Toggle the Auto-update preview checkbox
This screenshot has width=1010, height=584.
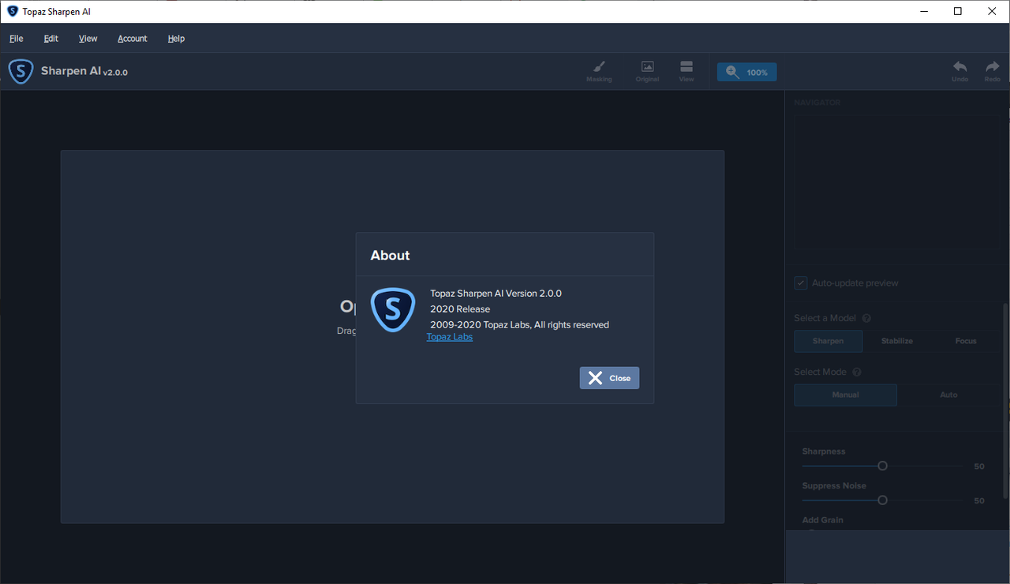tap(801, 283)
